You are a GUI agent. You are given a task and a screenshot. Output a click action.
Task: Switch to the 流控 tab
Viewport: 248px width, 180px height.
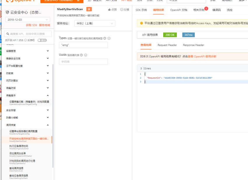tap(230, 10)
